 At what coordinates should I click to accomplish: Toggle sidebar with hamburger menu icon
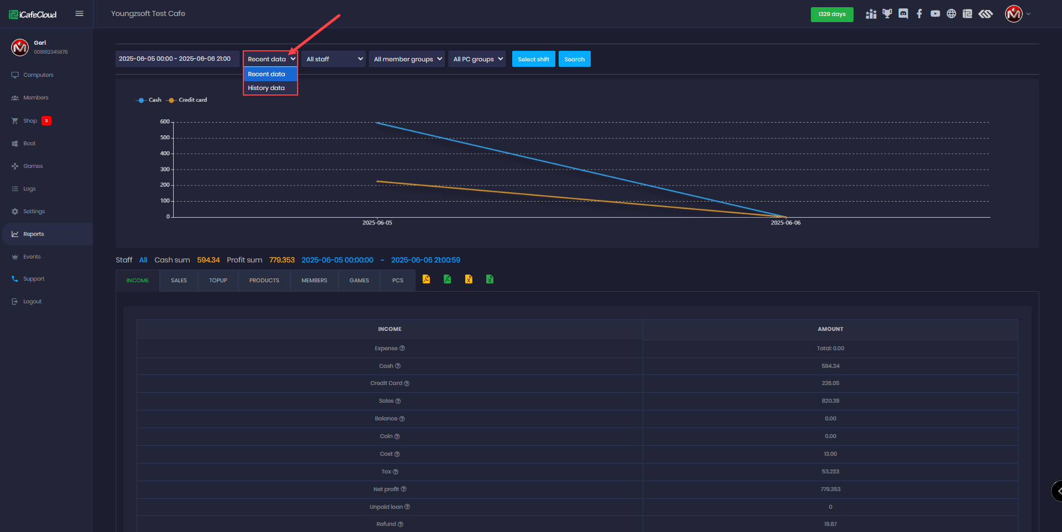(80, 14)
